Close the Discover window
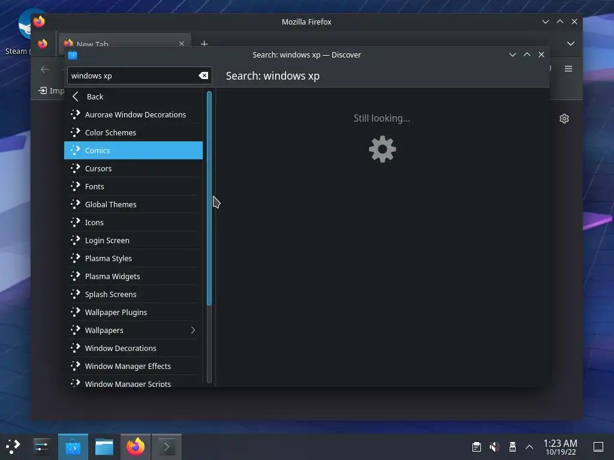 point(541,55)
